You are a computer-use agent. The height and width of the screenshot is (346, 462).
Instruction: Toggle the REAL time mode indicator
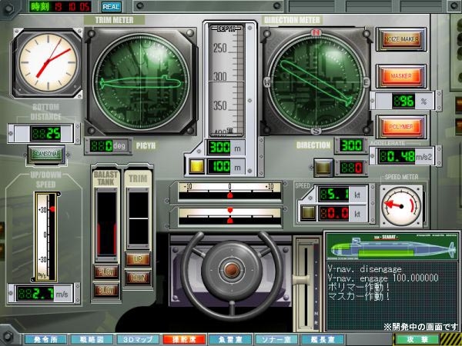(x=110, y=7)
